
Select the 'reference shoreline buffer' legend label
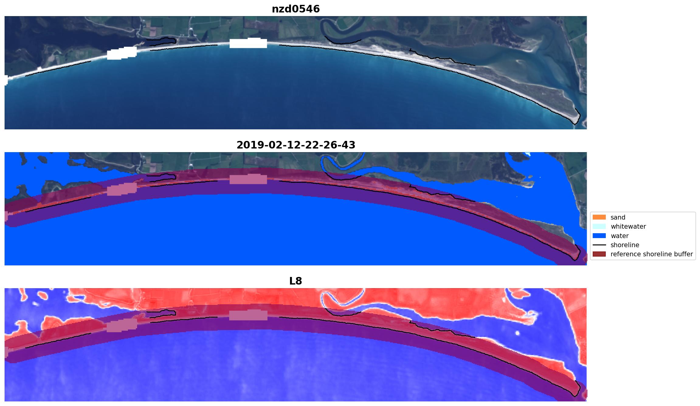[651, 254]
